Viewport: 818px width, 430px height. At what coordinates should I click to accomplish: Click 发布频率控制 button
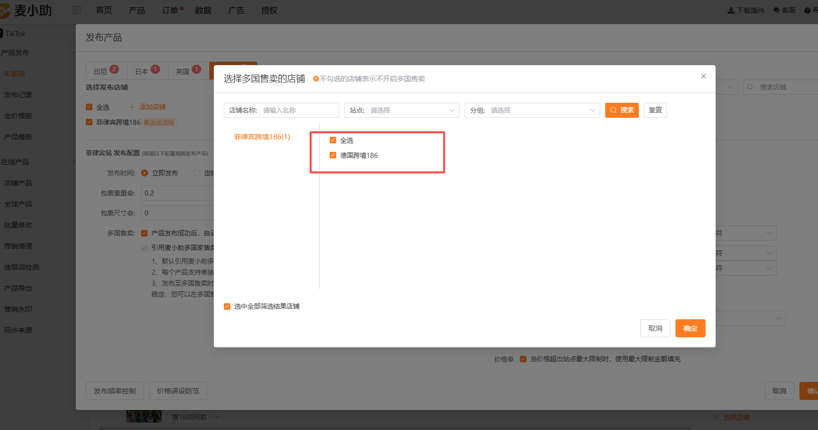tap(115, 391)
